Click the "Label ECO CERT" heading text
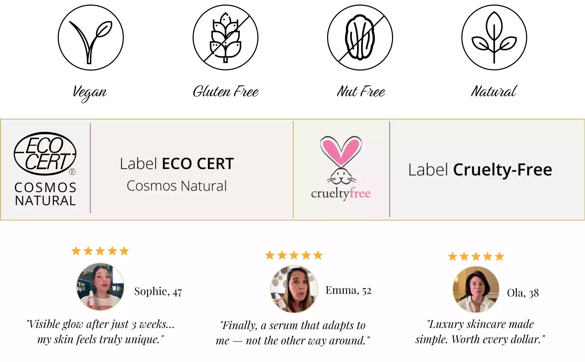 tap(177, 164)
